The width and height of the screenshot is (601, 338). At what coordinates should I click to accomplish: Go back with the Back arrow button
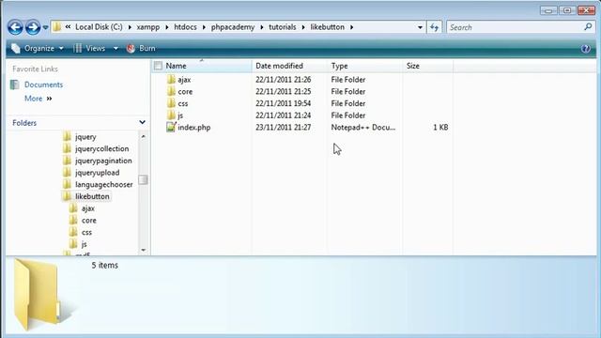point(15,27)
